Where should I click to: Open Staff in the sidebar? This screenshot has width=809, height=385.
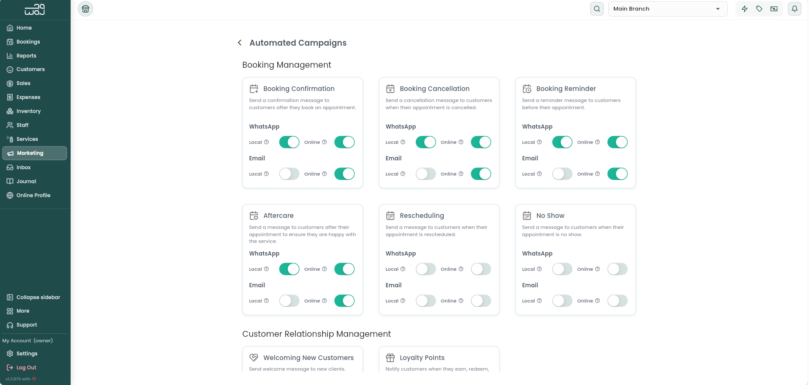coord(35,125)
